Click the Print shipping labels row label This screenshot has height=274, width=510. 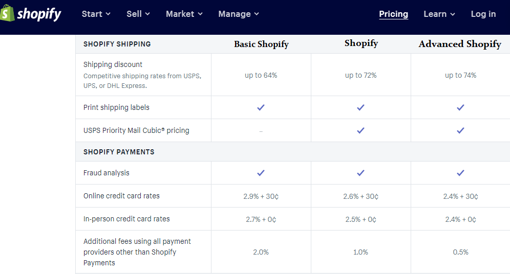tap(116, 107)
